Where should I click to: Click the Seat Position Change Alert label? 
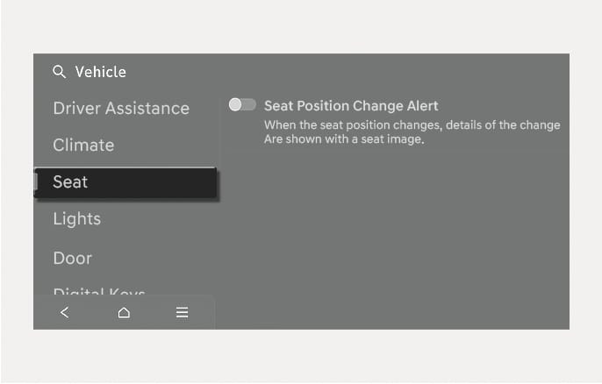[351, 106]
